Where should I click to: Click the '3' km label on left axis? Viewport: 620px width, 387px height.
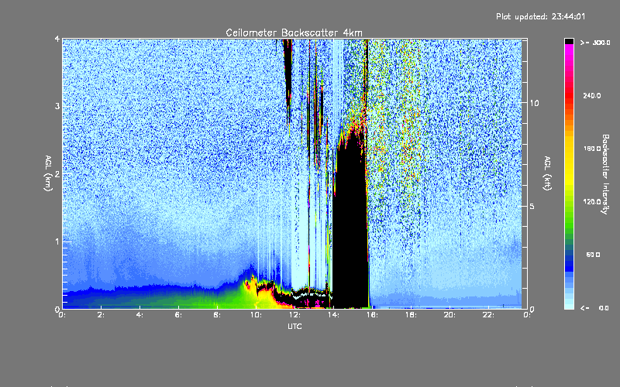[x=57, y=106]
